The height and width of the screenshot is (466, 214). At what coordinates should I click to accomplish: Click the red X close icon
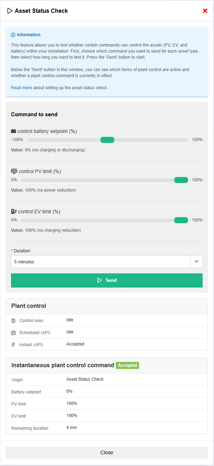tap(205, 11)
